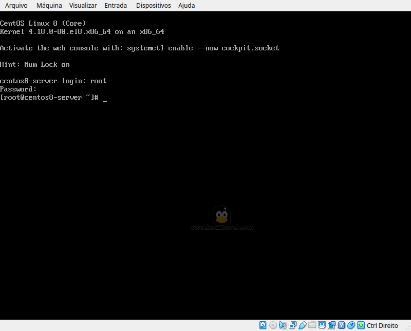Click the hard disk activity icon
The image size is (411, 331).
click(x=263, y=325)
